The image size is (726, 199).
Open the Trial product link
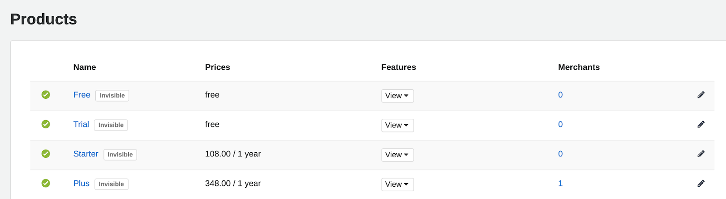pos(81,124)
